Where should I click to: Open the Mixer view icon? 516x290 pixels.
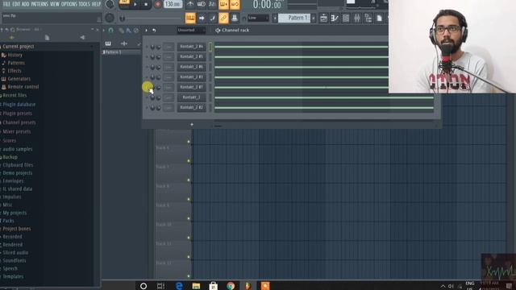pos(356,18)
